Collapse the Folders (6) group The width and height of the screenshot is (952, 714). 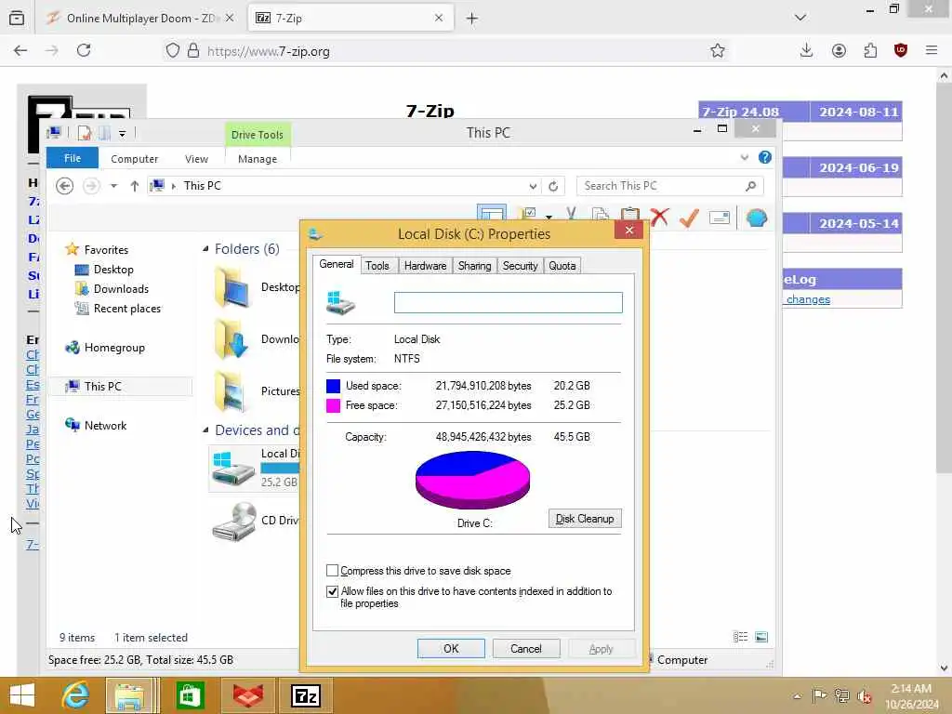[x=205, y=249]
